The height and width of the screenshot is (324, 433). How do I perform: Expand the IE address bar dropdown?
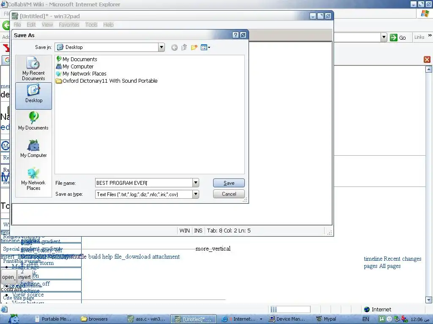[384, 38]
